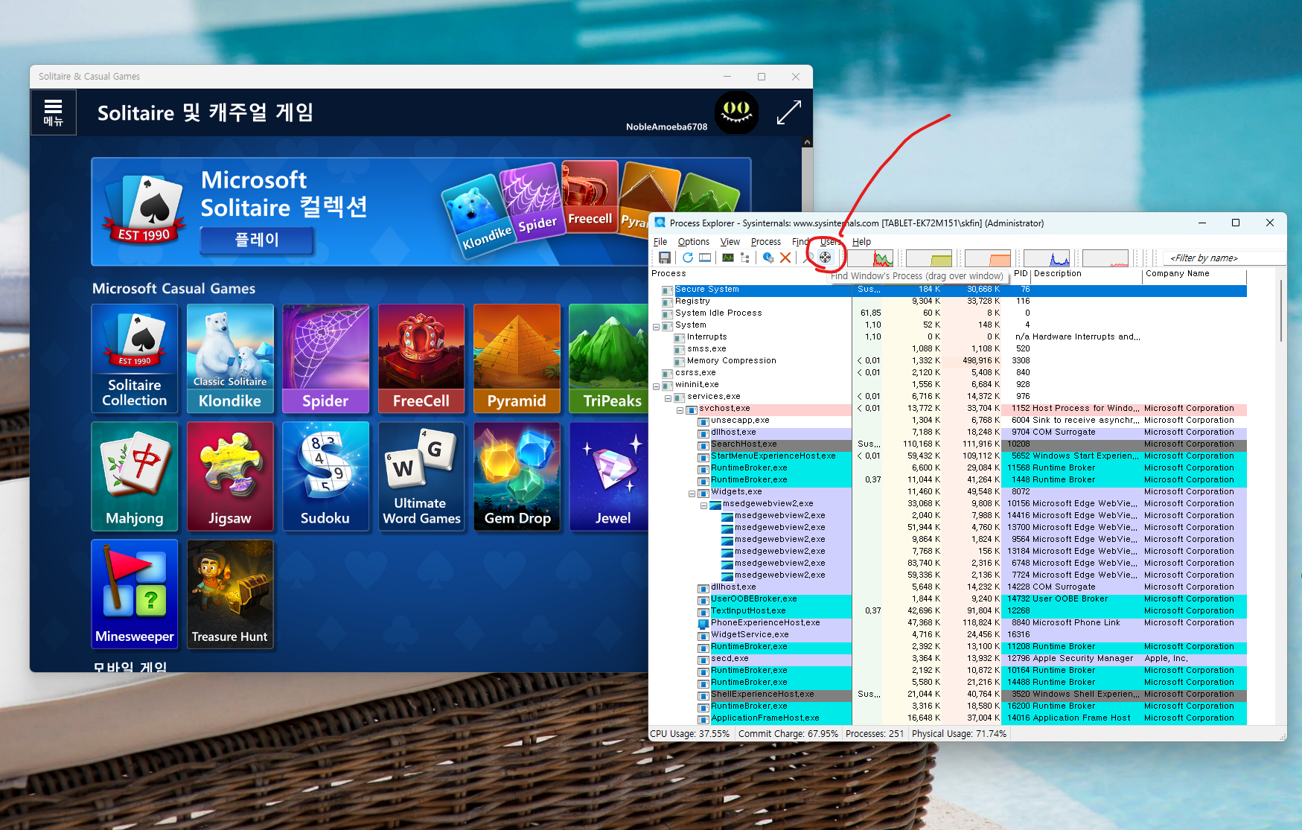The width and height of the screenshot is (1302, 830).
Task: Open the File menu in Process Explorer
Action: [x=660, y=242]
